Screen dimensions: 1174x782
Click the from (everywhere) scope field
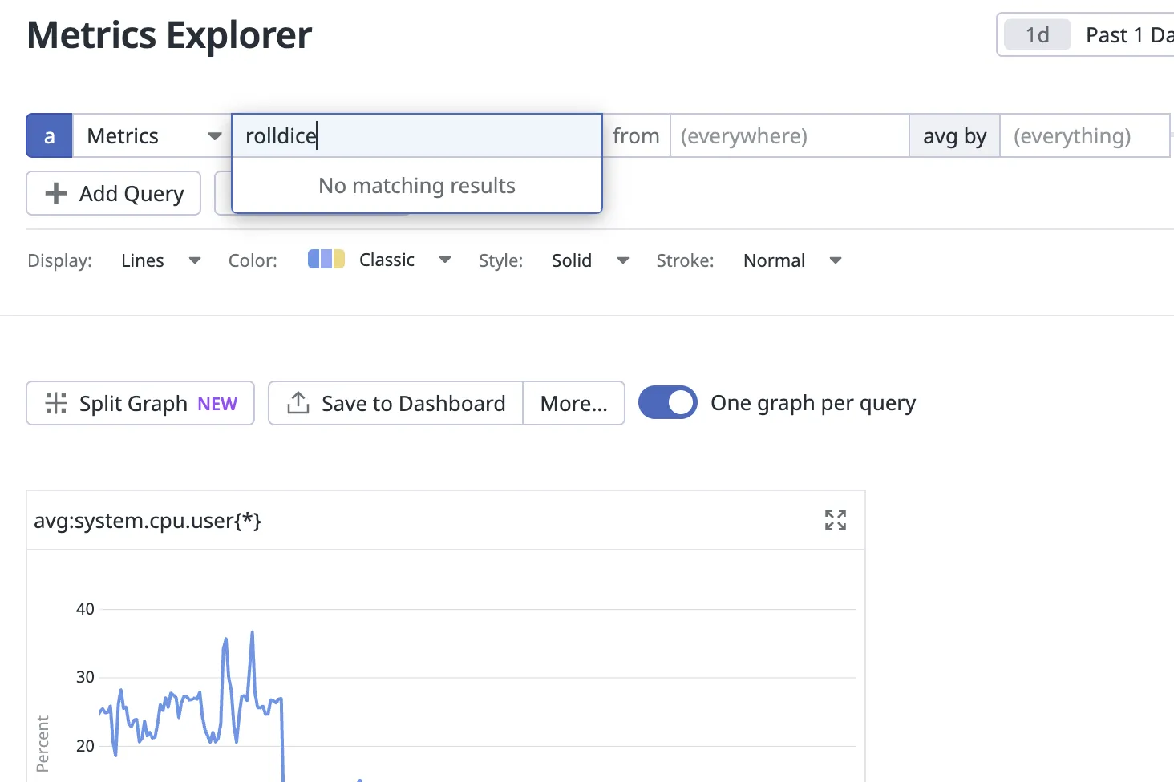(789, 135)
